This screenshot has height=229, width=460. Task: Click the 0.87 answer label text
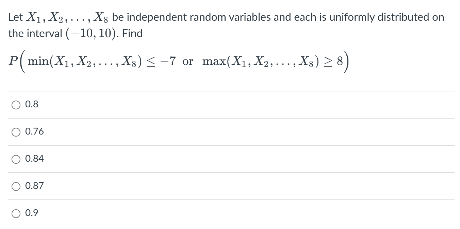(x=34, y=186)
